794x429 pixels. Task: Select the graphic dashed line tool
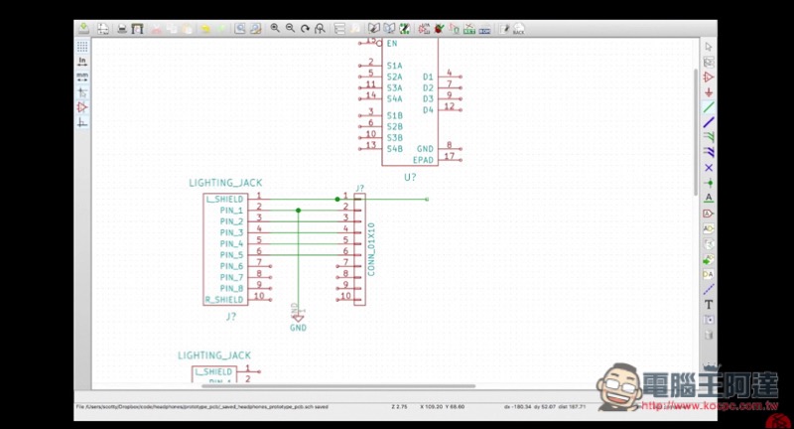point(709,289)
